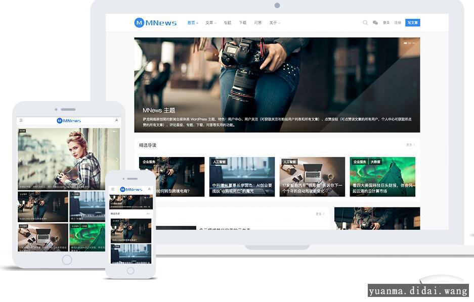Click 精选导读 heading on the phone screen
The width and height of the screenshot is (474, 302).
pos(115,214)
